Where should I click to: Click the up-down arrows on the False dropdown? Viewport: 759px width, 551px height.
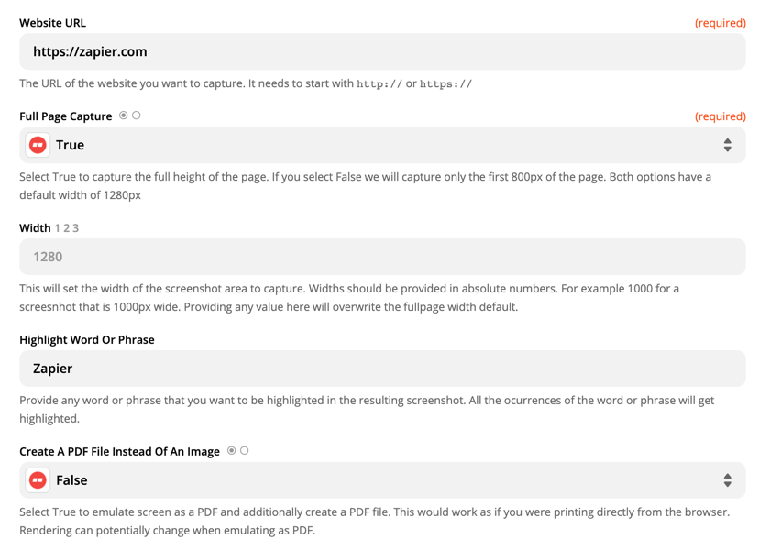click(x=728, y=480)
